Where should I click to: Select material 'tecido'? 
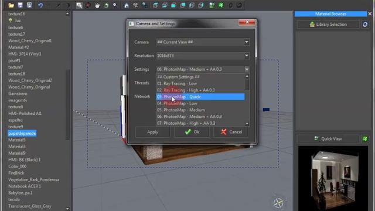tap(14, 199)
